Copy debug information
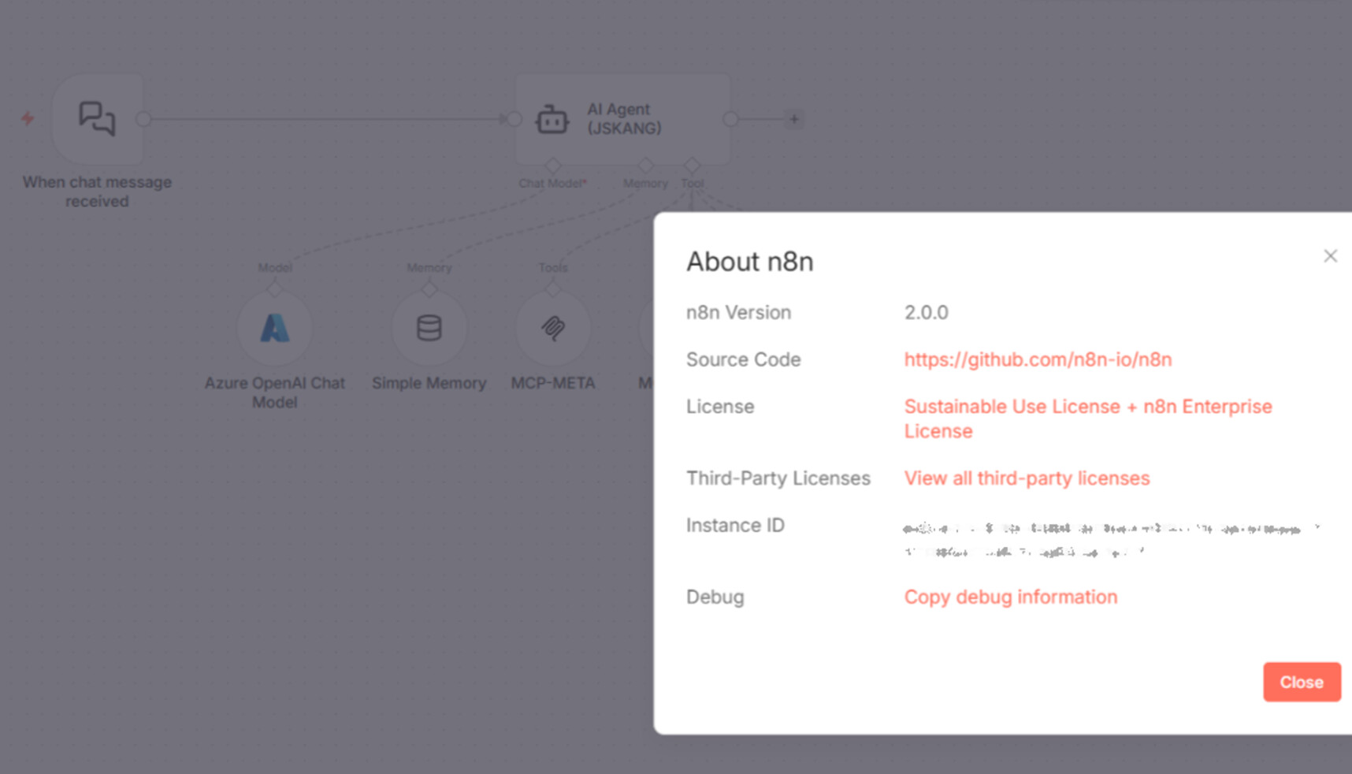 pos(1010,597)
